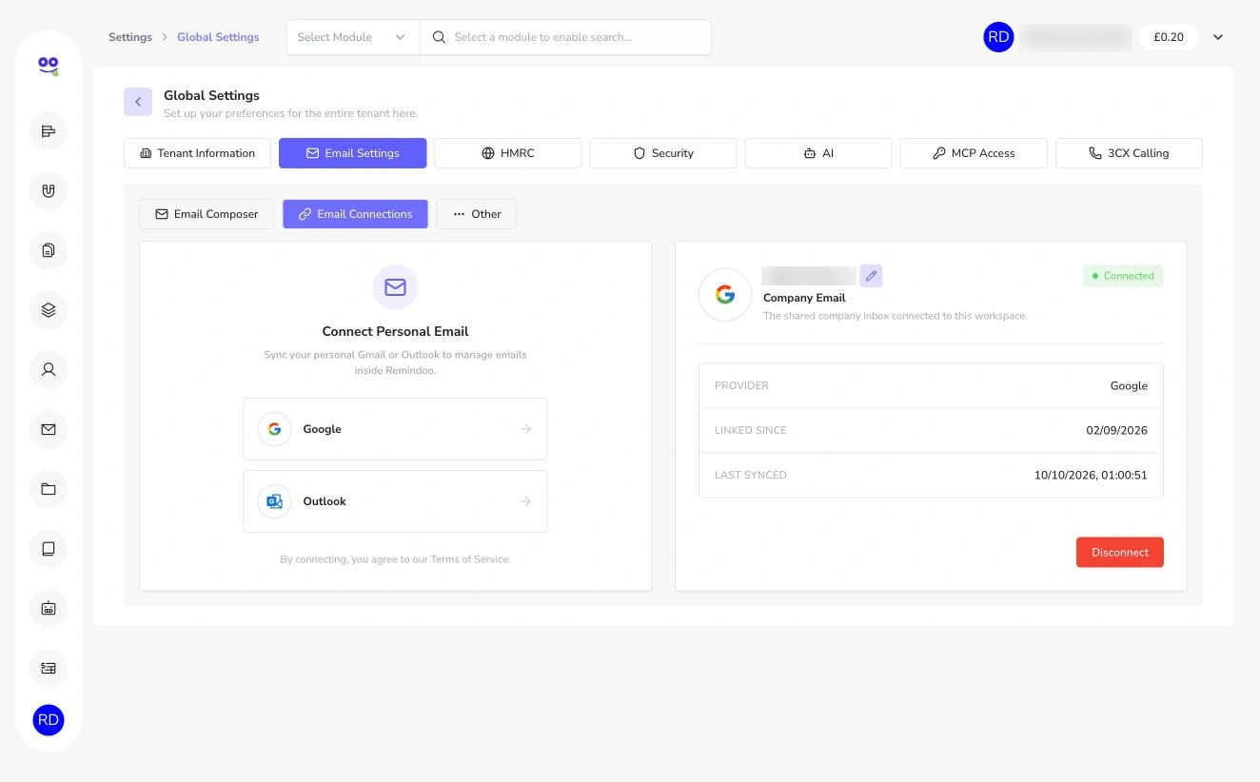
Task: Click the Connected status badge
Action: 1123,276
